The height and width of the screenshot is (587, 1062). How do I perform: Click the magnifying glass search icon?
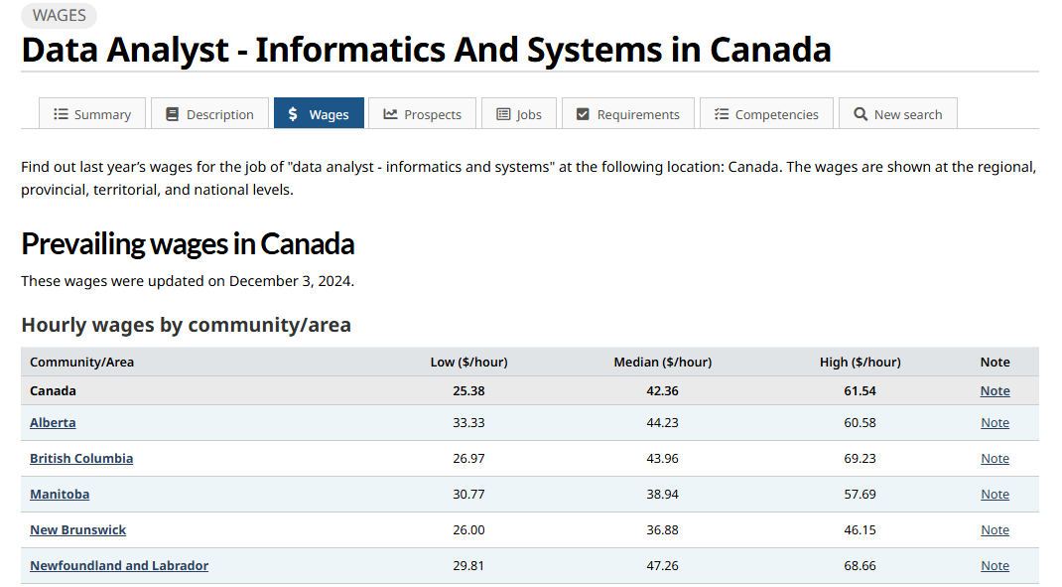861,114
